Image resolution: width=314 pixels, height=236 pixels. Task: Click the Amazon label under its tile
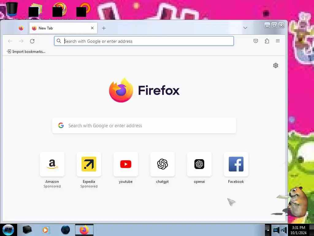(52, 182)
